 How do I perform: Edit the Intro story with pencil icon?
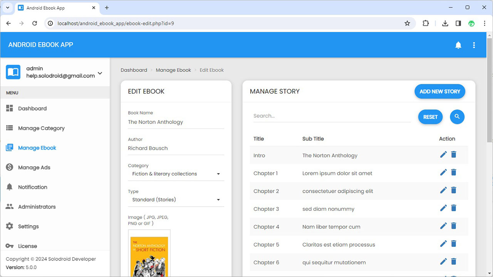point(443,154)
